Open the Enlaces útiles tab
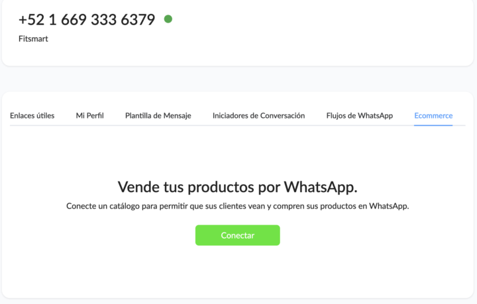The width and height of the screenshot is (477, 304). [32, 115]
